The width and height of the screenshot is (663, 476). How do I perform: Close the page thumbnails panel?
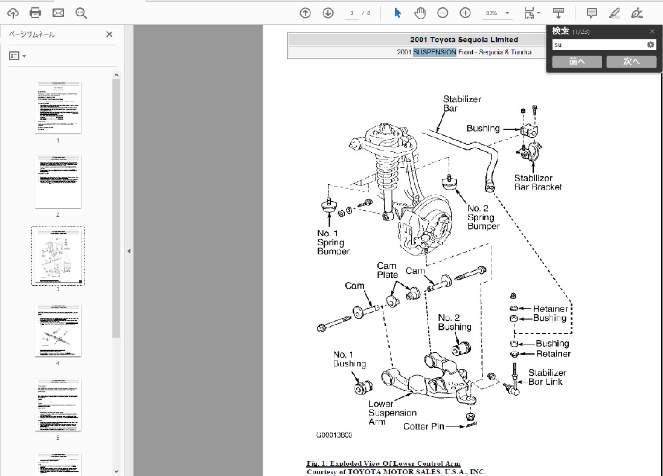point(109,34)
